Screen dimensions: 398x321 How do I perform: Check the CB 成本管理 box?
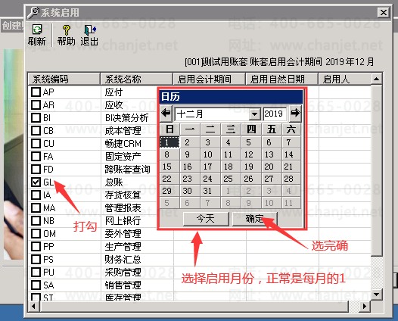click(36, 130)
